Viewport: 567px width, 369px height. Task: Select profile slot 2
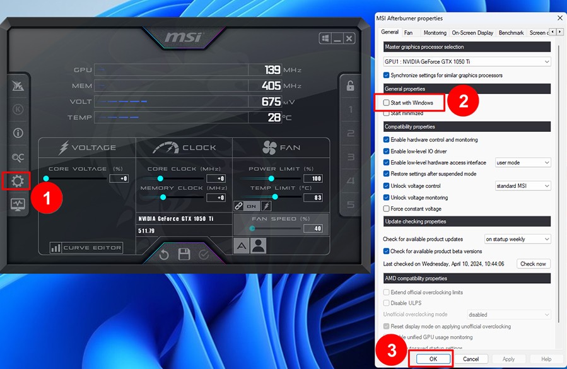point(351,134)
